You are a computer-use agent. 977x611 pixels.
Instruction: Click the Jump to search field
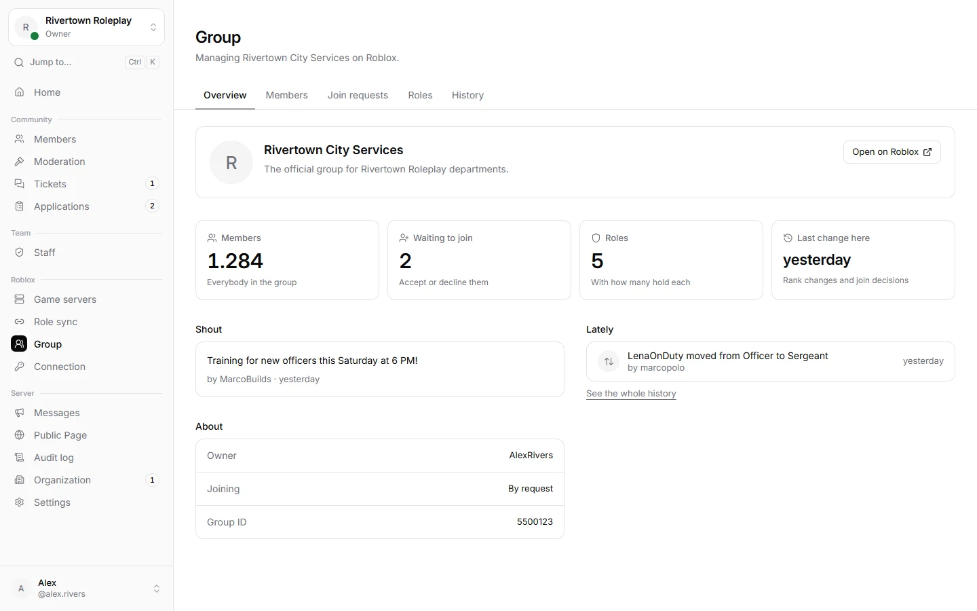[86, 62]
